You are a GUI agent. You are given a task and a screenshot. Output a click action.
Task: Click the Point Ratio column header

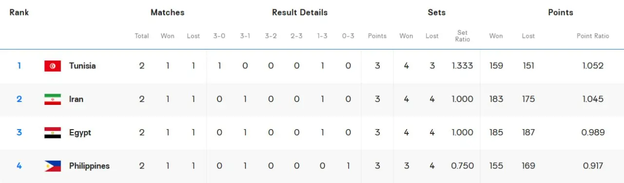point(593,36)
